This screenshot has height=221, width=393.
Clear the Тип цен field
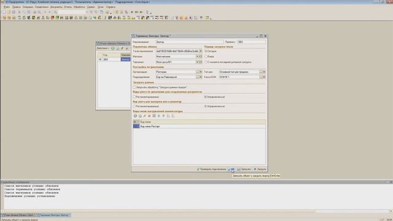point(264,72)
